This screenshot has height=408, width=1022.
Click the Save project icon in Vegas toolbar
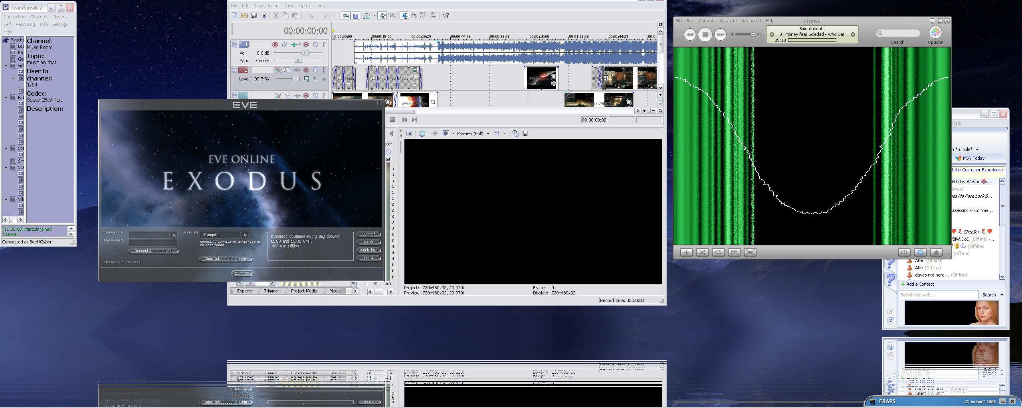coord(254,16)
